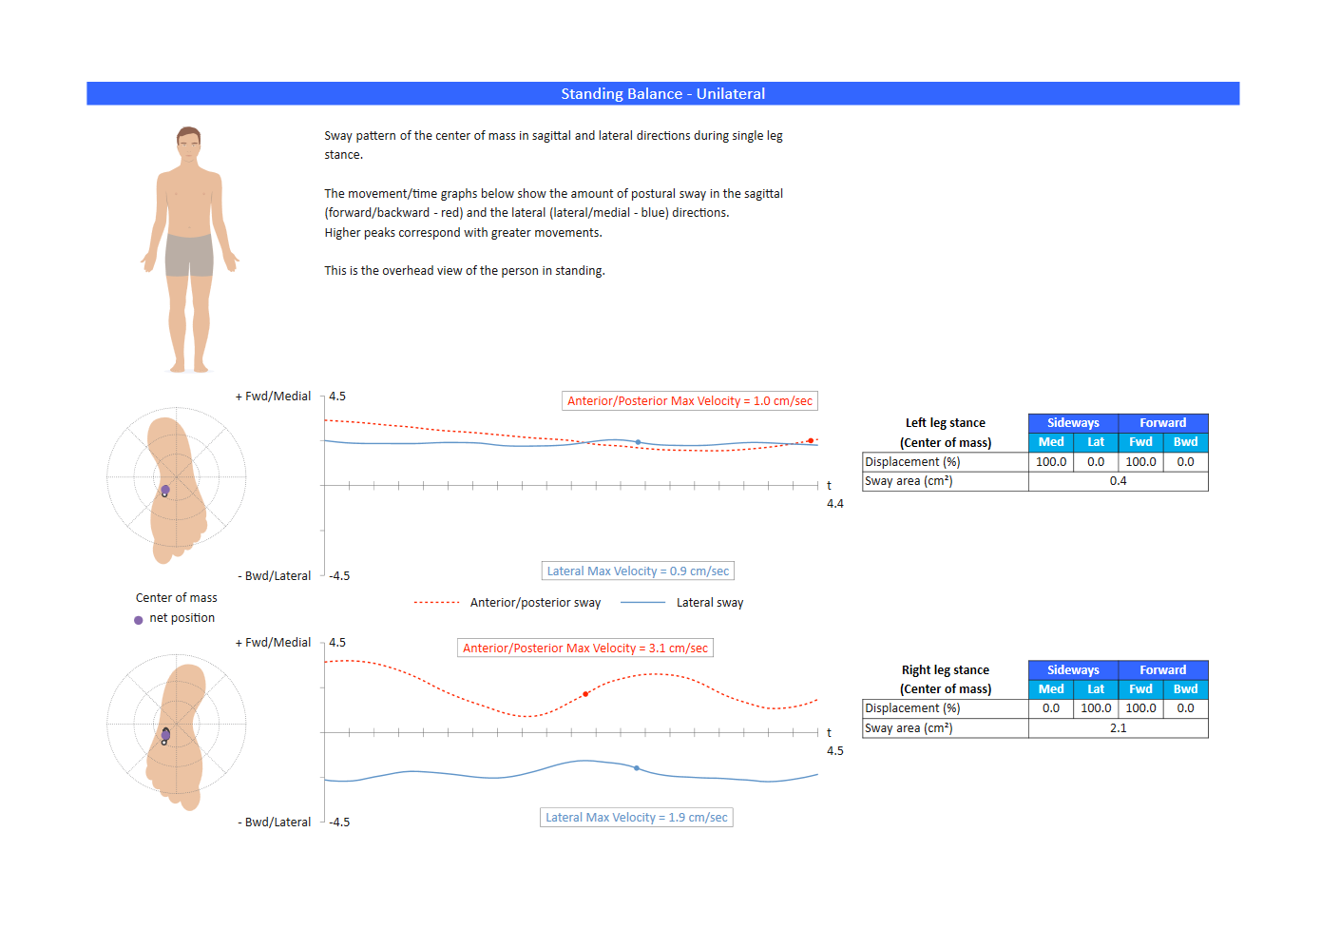This screenshot has height=929, width=1321.
Task: Select the Sway area 2.1 value cell
Action: (1118, 727)
